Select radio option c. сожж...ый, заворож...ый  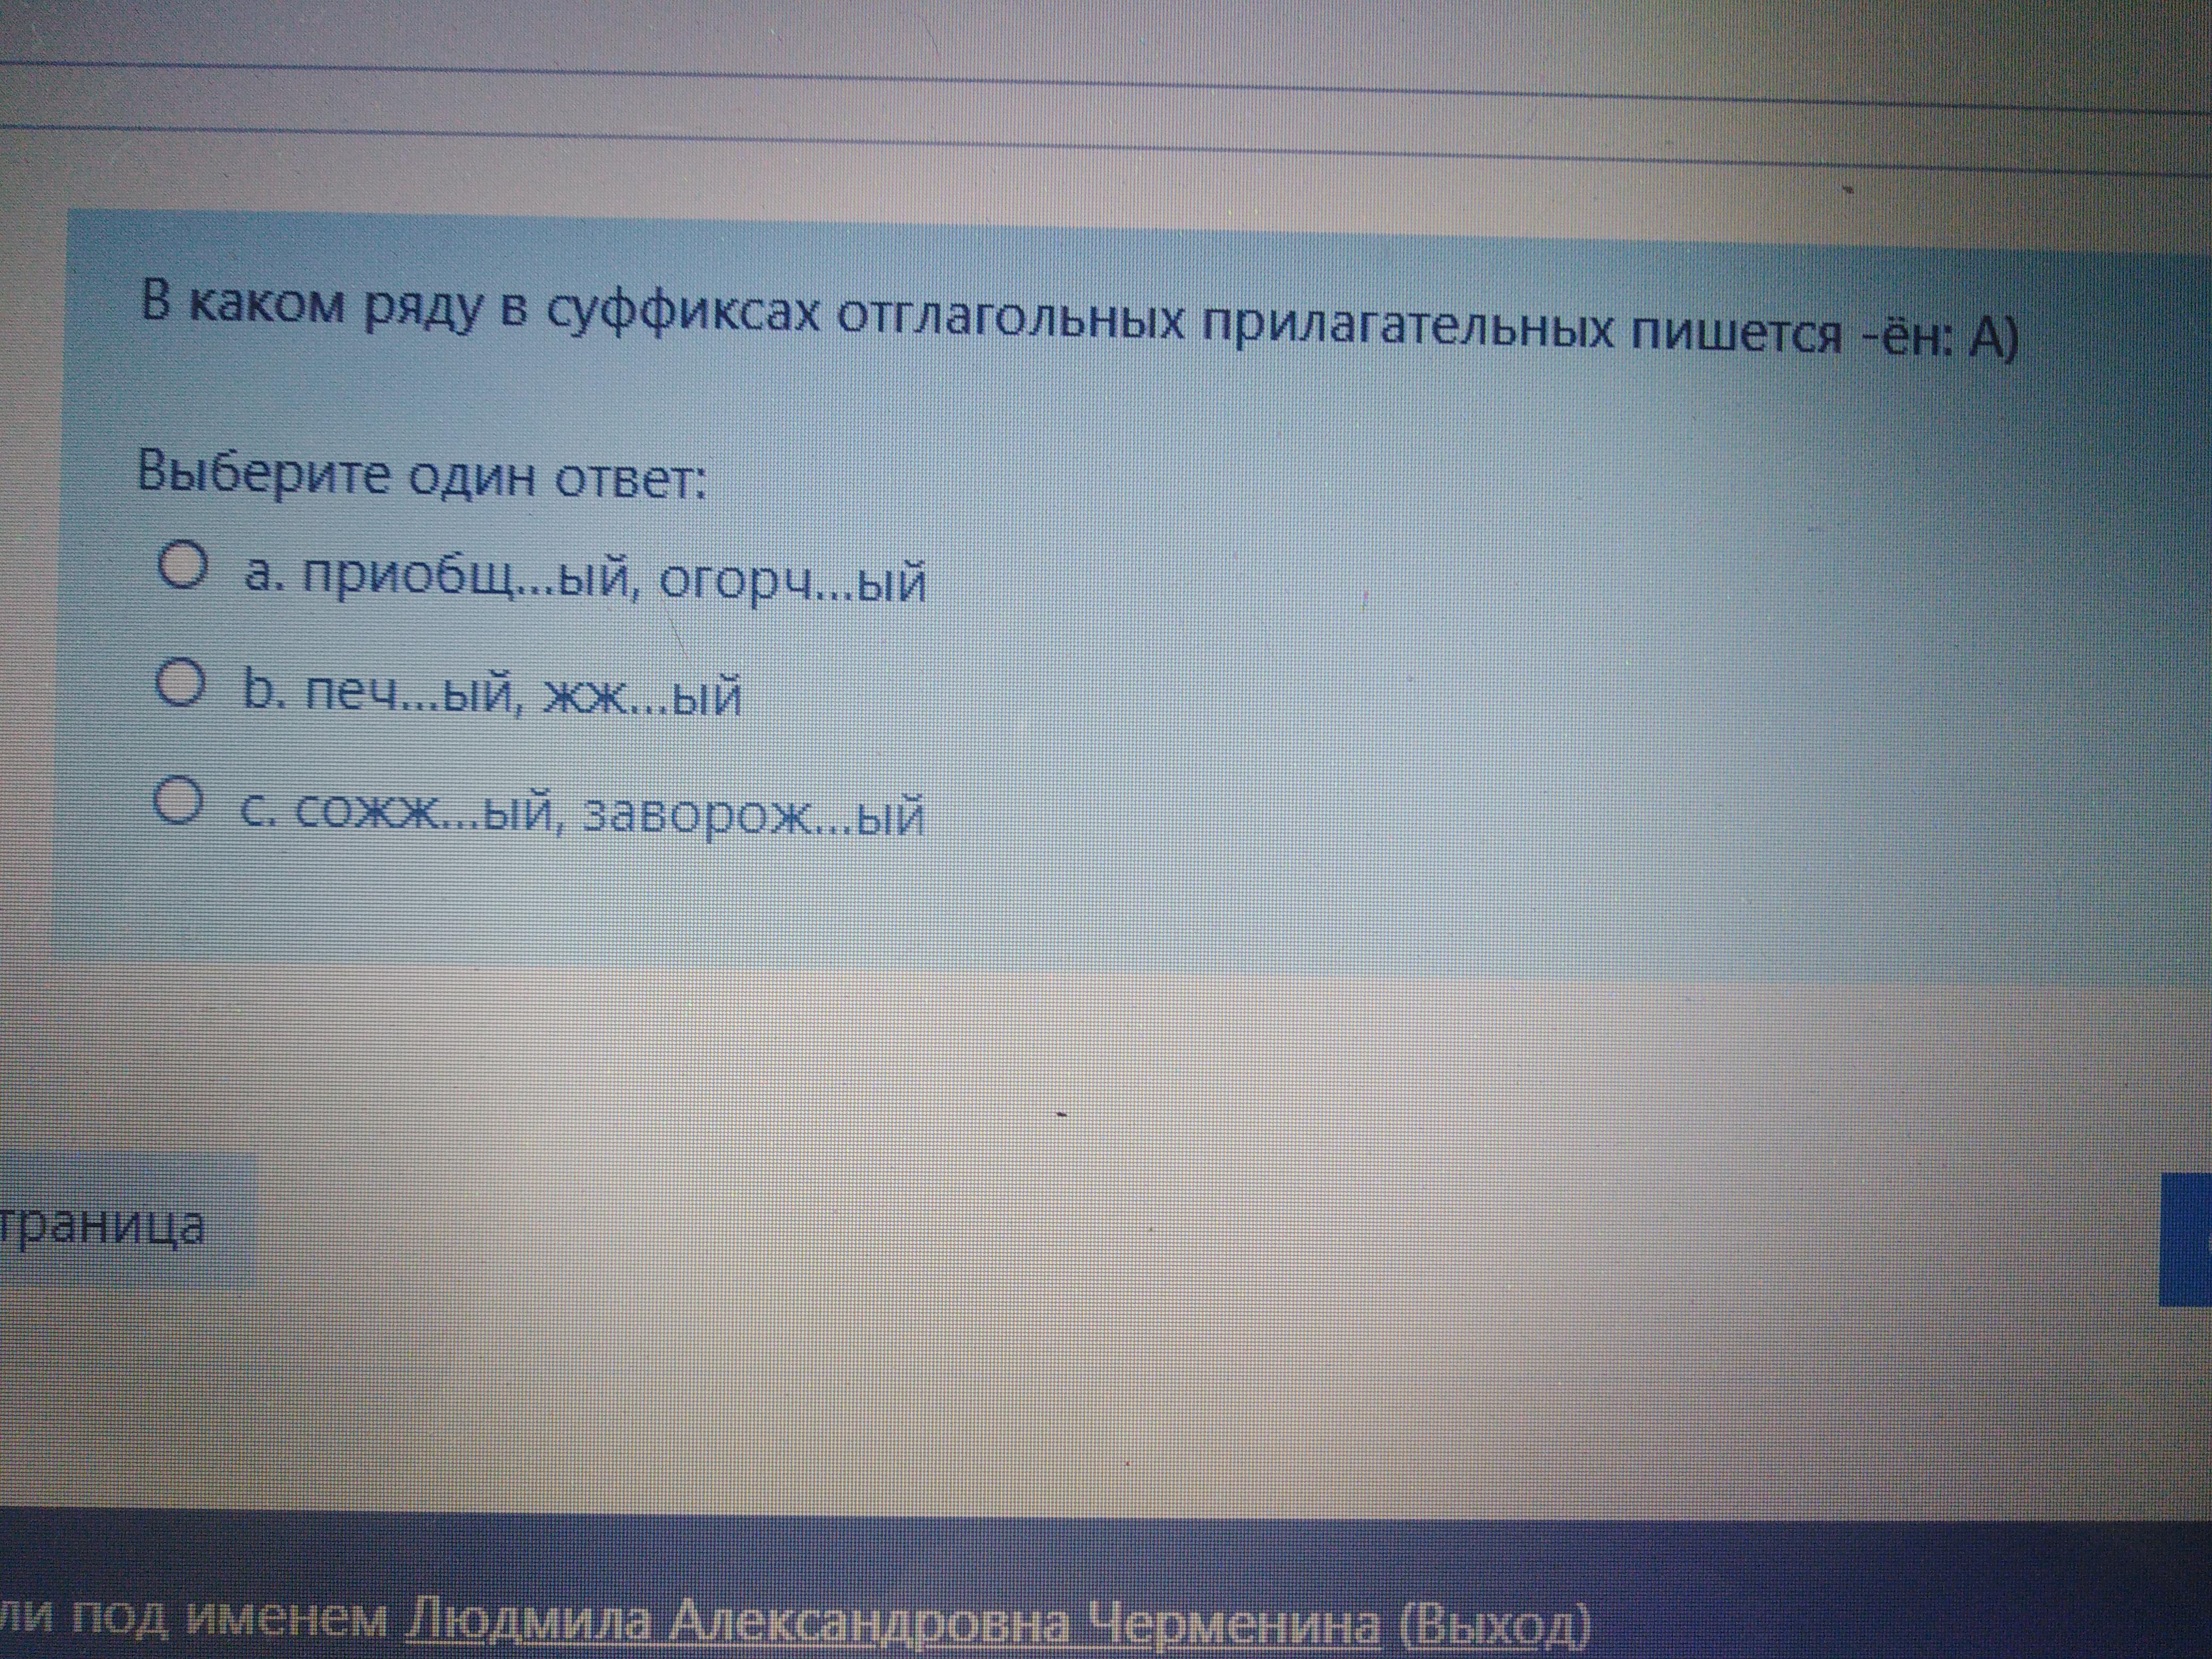click(x=178, y=802)
